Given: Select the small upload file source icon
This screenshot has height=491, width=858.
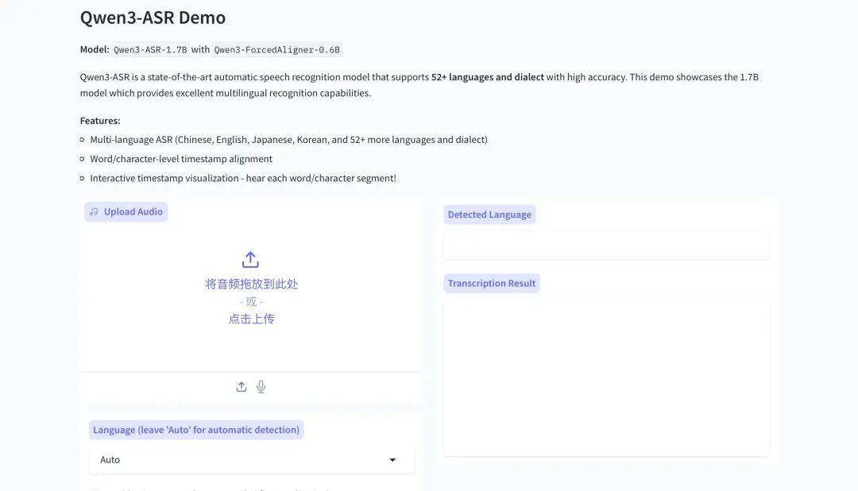Looking at the screenshot, I should [242, 387].
